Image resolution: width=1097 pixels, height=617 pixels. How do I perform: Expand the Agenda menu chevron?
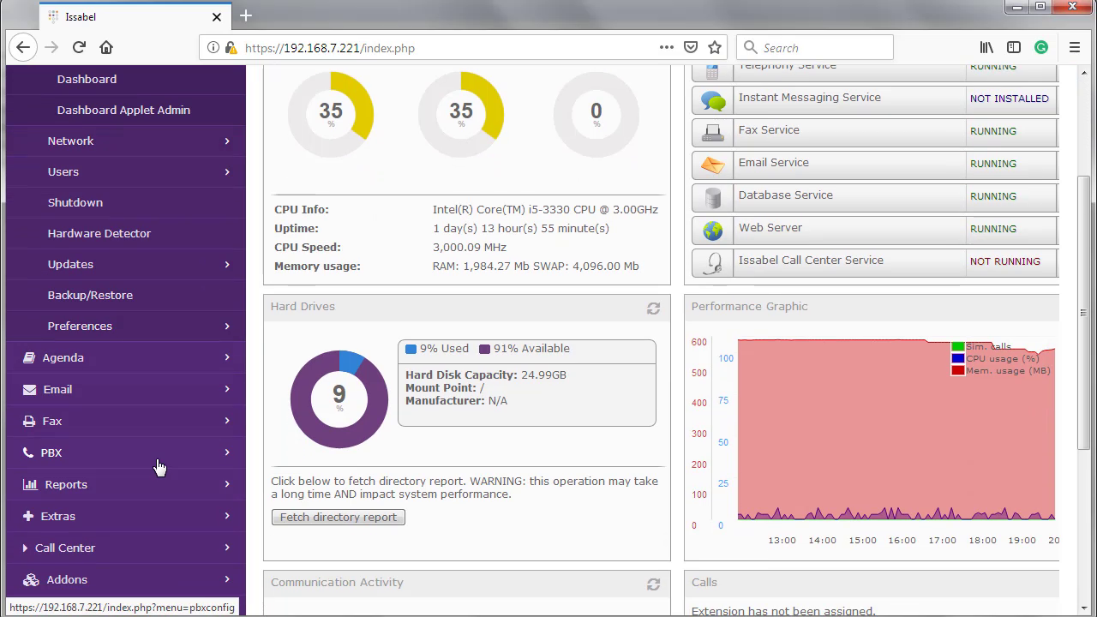227,357
